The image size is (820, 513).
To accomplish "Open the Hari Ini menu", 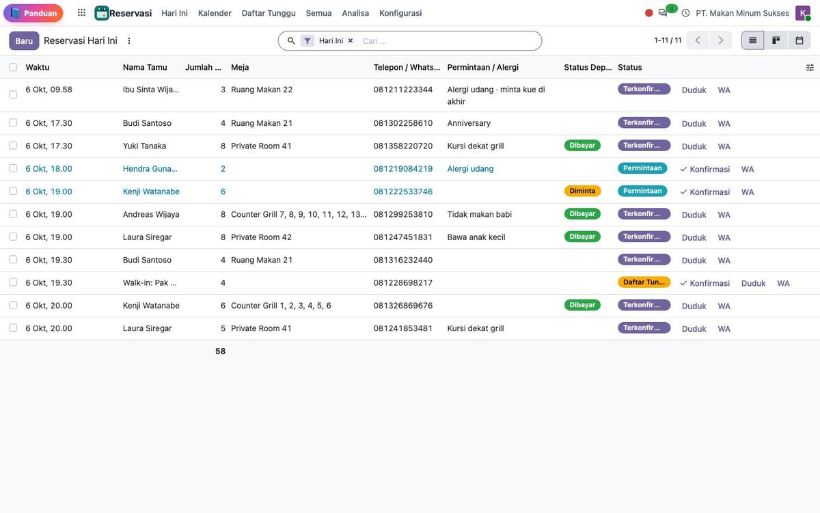I will [x=174, y=13].
